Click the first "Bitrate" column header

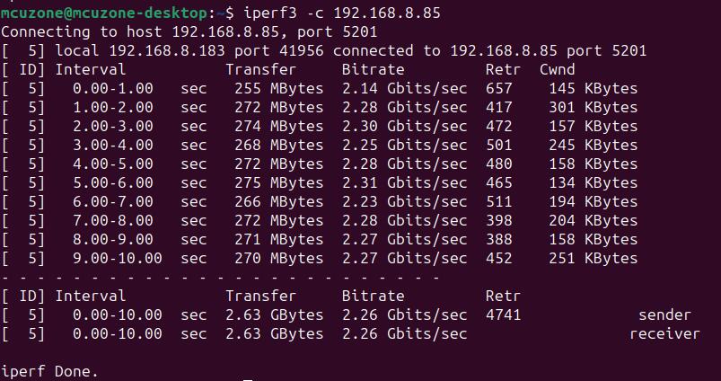click(373, 70)
